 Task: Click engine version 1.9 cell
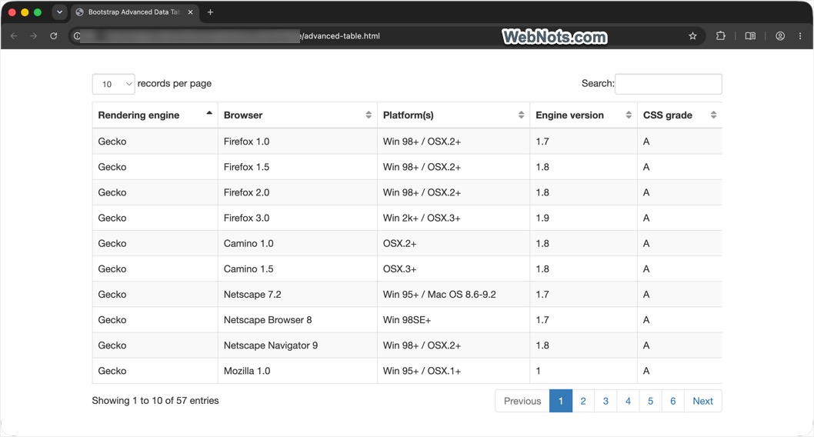click(x=583, y=218)
